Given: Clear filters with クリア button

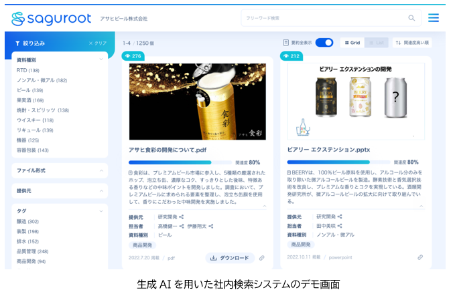Looking at the screenshot, I should 98,43.
